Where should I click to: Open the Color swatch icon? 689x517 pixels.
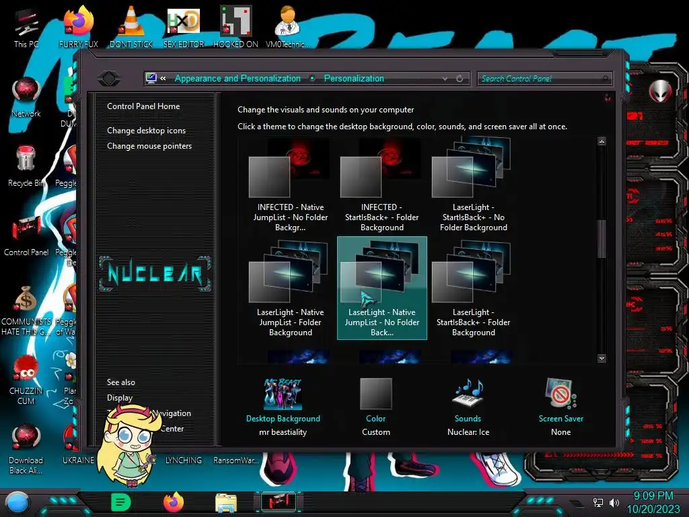coord(375,393)
